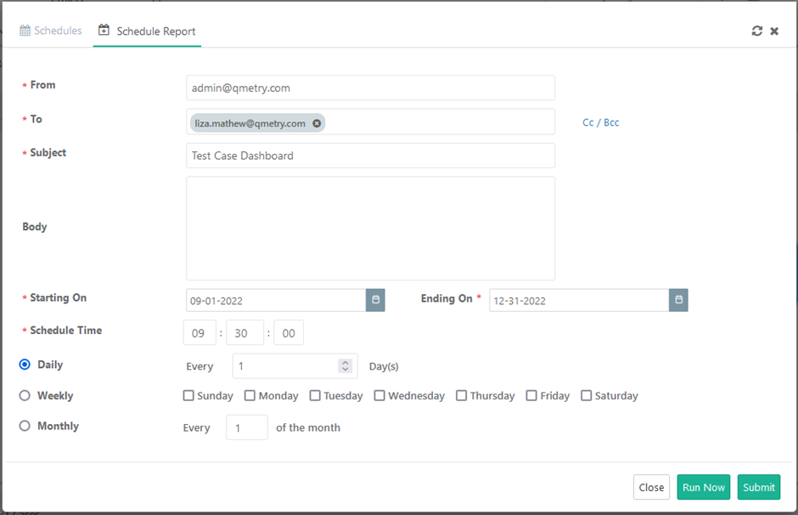The width and height of the screenshot is (798, 515).
Task: Open the Starting On calendar picker
Action: (x=375, y=300)
